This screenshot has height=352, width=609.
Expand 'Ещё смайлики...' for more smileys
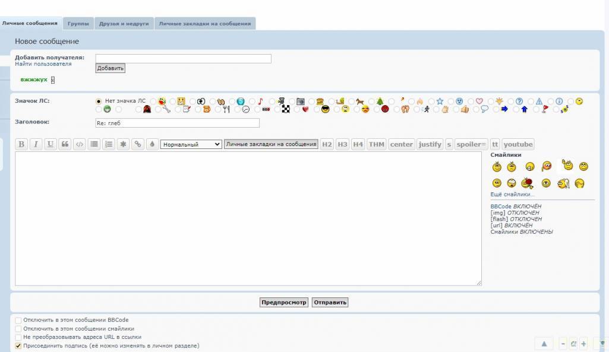pos(512,195)
